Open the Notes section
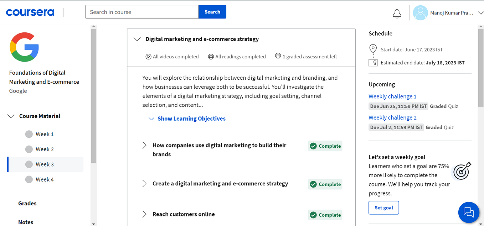The height and width of the screenshot is (226, 484). pyautogui.click(x=25, y=222)
